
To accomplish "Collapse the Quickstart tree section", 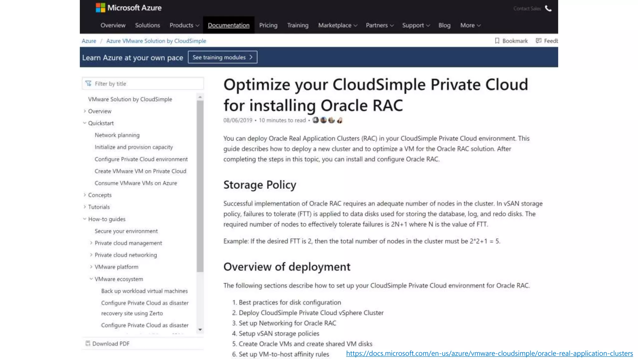I will (85, 123).
